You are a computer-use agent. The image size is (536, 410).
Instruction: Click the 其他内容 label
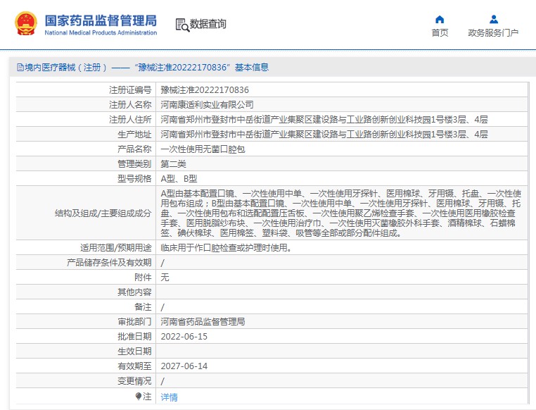pos(134,292)
